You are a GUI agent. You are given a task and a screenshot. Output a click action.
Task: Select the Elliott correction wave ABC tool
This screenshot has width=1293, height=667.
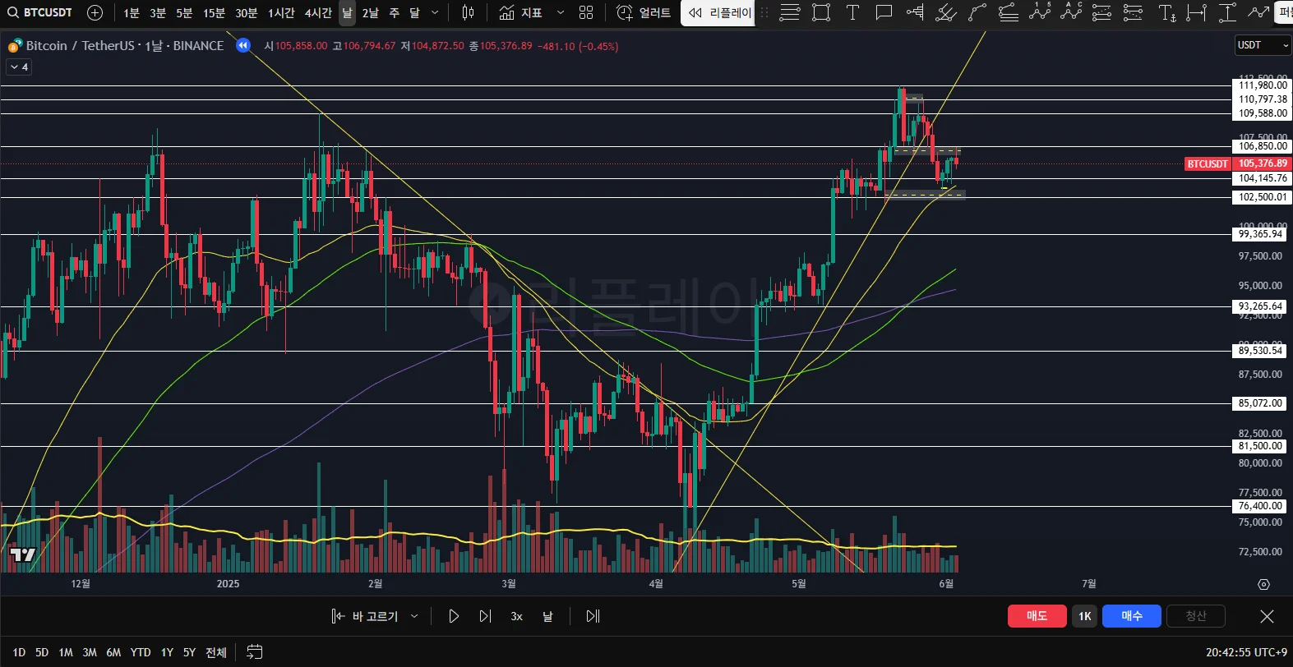1071,12
